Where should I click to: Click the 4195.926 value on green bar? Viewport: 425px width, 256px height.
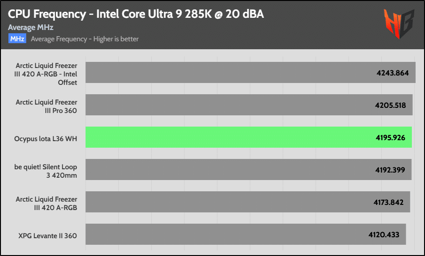[x=390, y=137]
